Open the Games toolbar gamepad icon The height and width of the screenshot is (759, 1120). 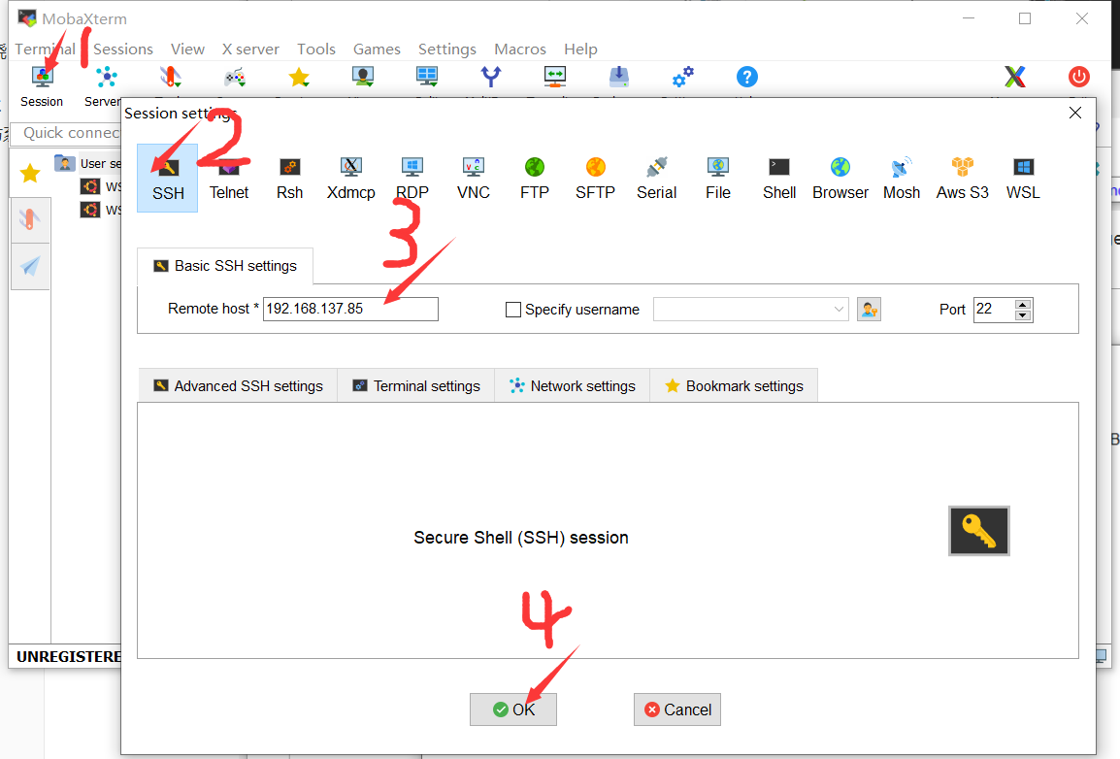click(234, 77)
